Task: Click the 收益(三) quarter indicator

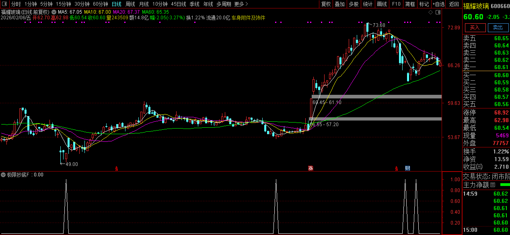Action: point(473,167)
